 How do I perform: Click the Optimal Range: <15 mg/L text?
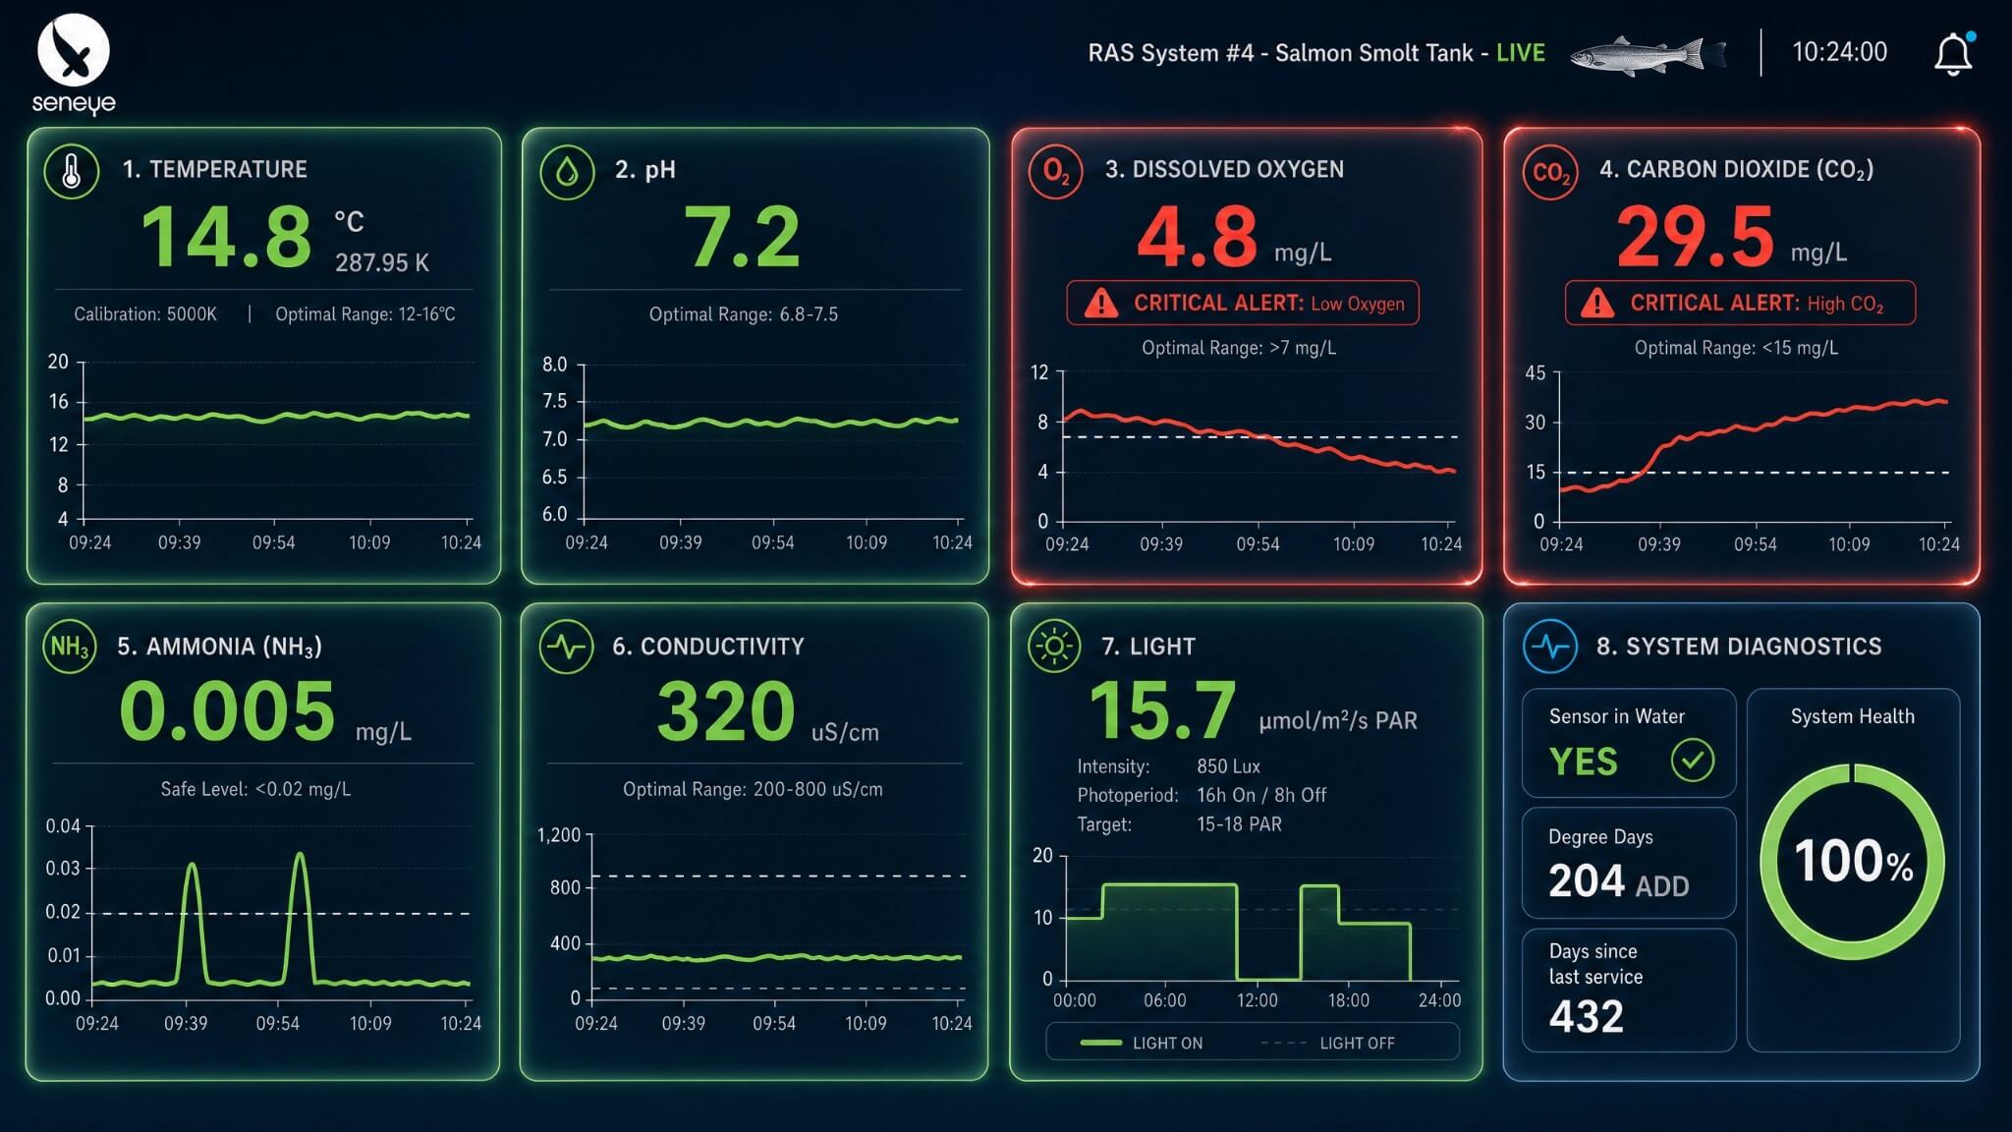pyautogui.click(x=1736, y=348)
